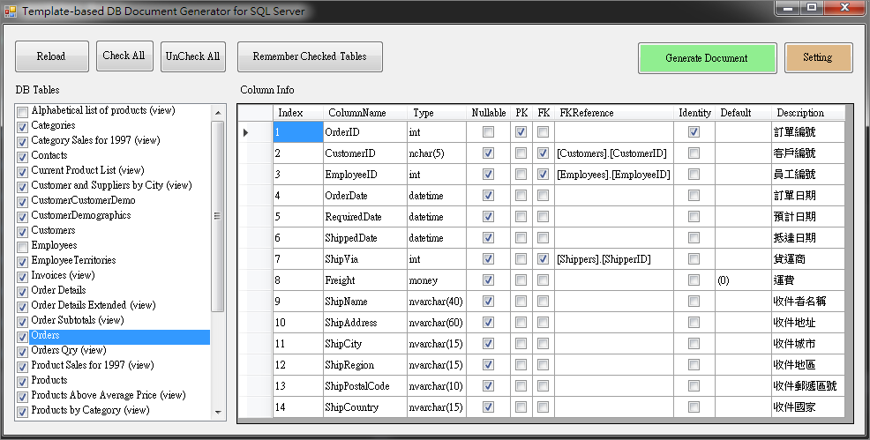The width and height of the screenshot is (870, 440).
Task: Click the Freight default value cell
Action: 743,280
